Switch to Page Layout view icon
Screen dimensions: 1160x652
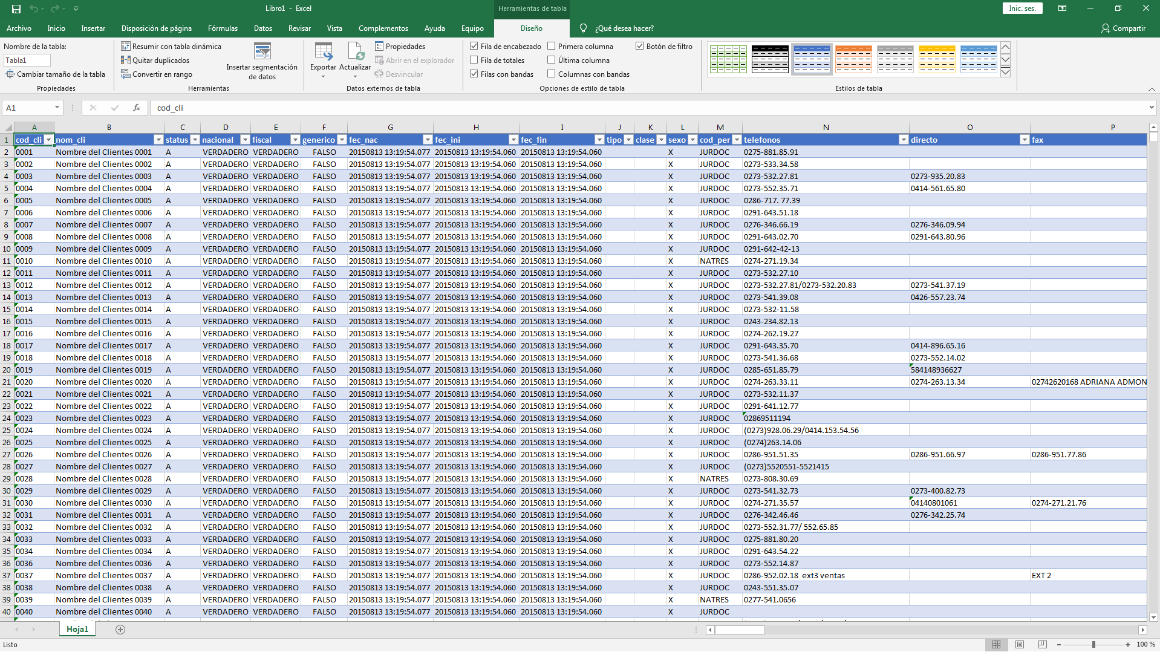(1020, 645)
